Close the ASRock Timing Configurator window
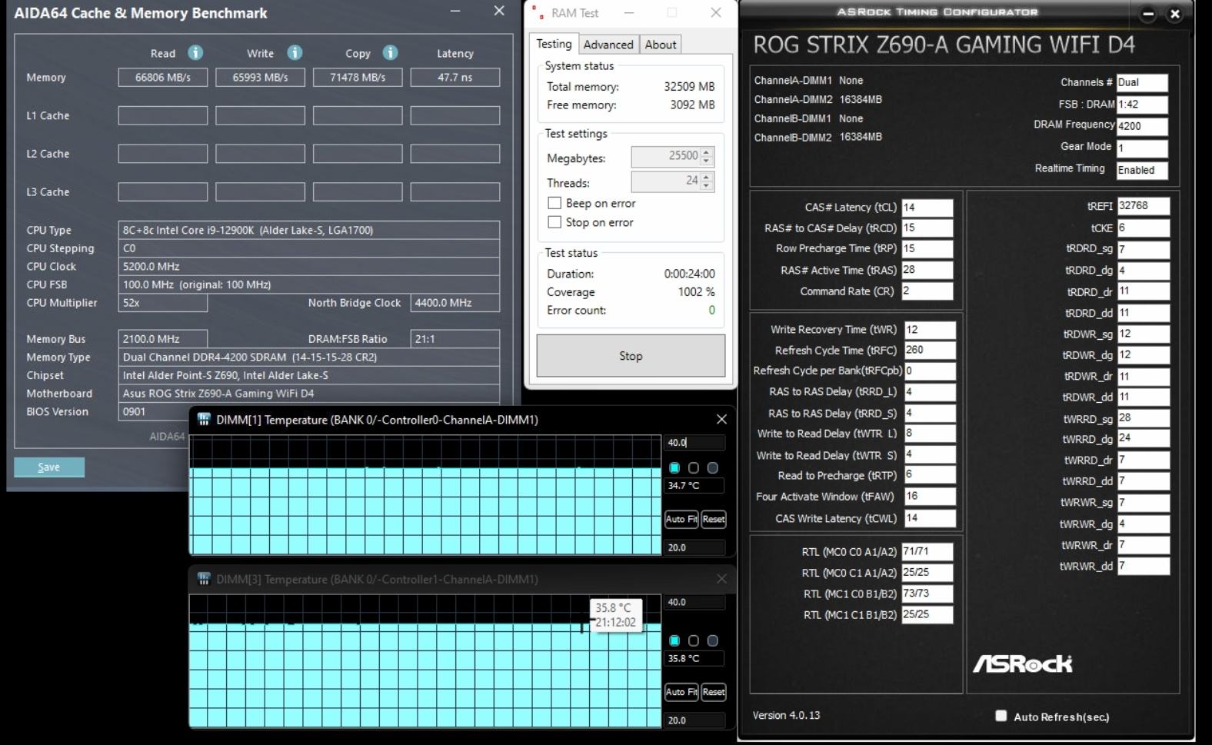Viewport: 1212px width, 745px height. coord(1174,14)
